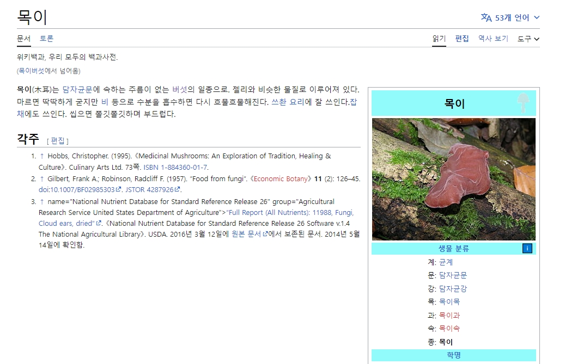Expand the 53개 언어 language selector
565x364 pixels.
pyautogui.click(x=512, y=17)
